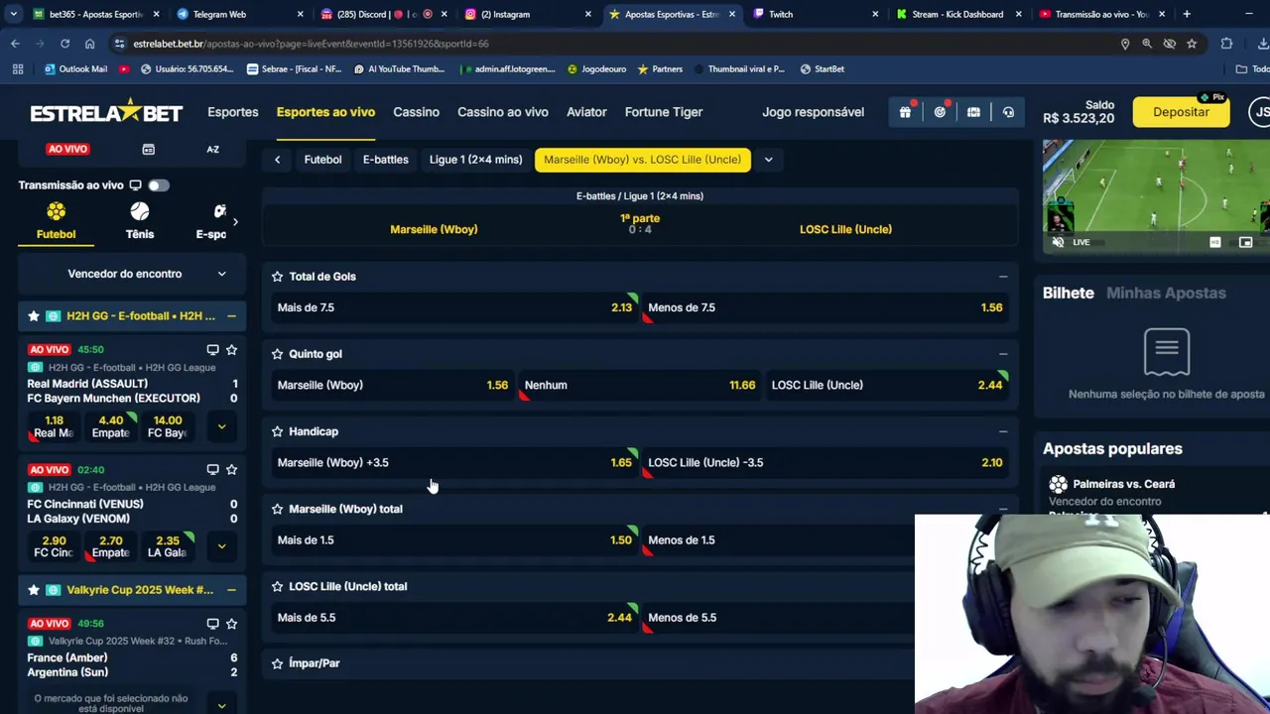This screenshot has height=714, width=1270.
Task: Bet on Menos de 7.5 at 1.56
Action: point(825,307)
